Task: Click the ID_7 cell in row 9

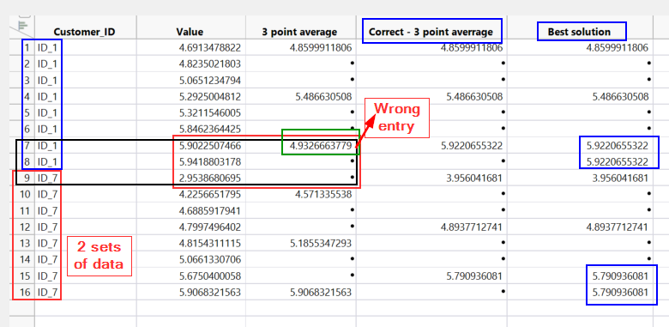Action: click(x=47, y=178)
